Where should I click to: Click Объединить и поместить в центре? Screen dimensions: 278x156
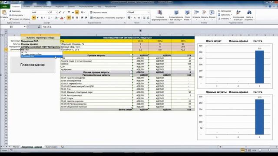[x=107, y=18]
